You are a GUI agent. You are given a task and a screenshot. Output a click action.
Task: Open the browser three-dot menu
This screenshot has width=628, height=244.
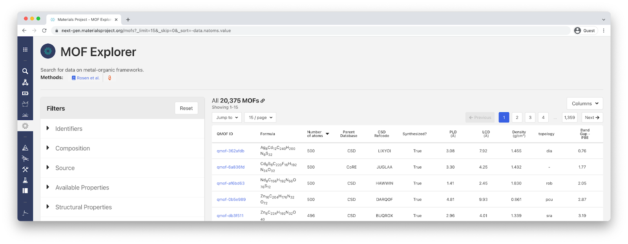(x=604, y=31)
